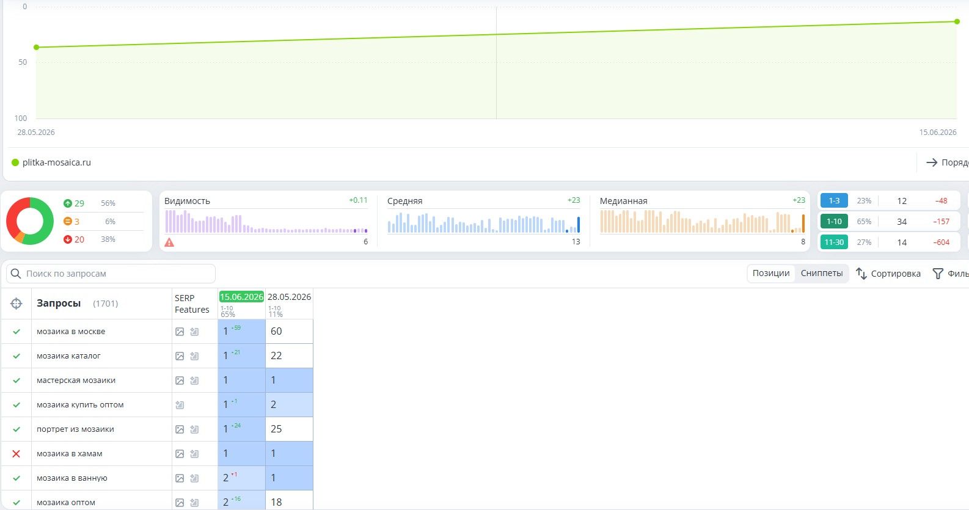Viewport: 969px width, 510px height.
Task: Click the magnifier icon in the search box
Action: (16, 274)
